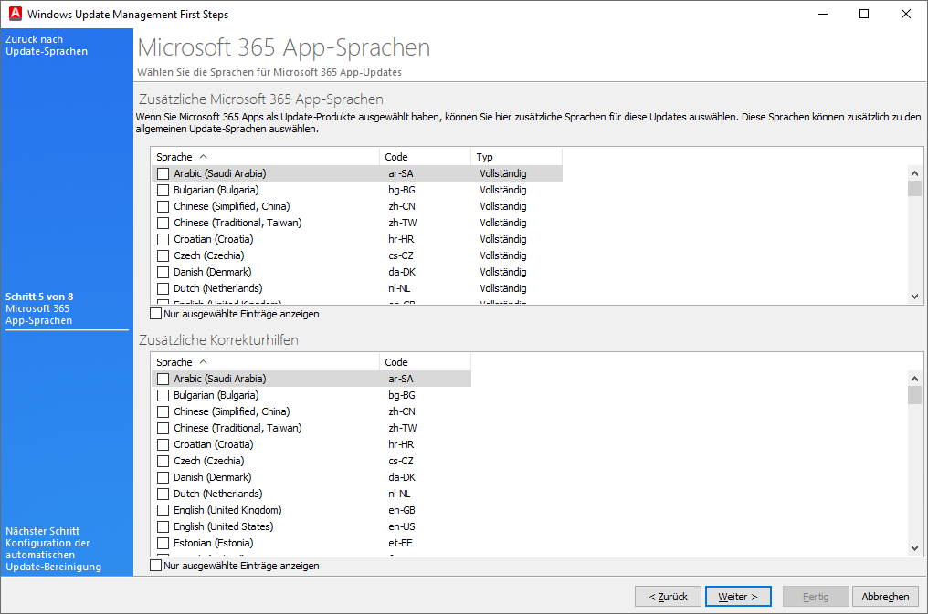Sort proofing tools list by Code column
928x614 pixels.
pyautogui.click(x=425, y=362)
